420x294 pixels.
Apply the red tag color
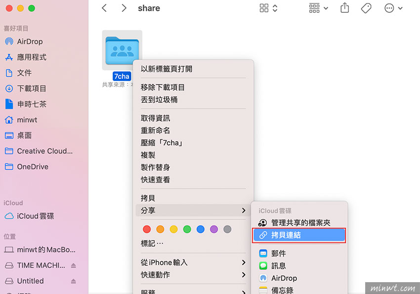(147, 229)
